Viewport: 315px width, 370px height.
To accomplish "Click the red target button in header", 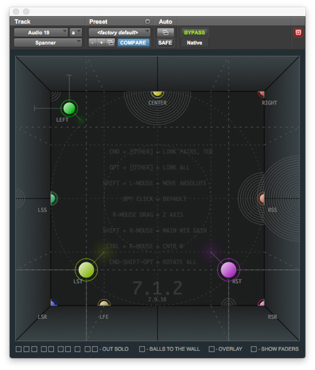I will (x=298, y=32).
